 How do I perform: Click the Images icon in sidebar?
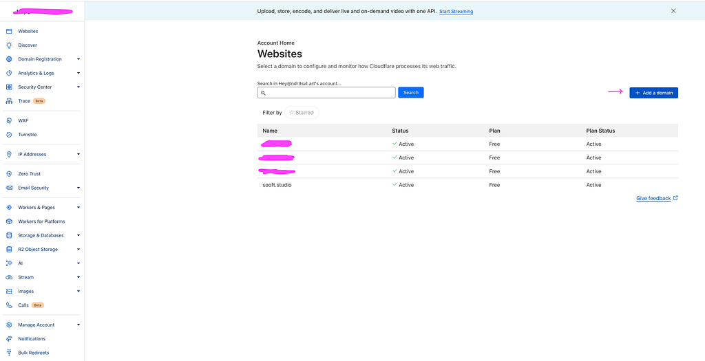[x=9, y=292]
